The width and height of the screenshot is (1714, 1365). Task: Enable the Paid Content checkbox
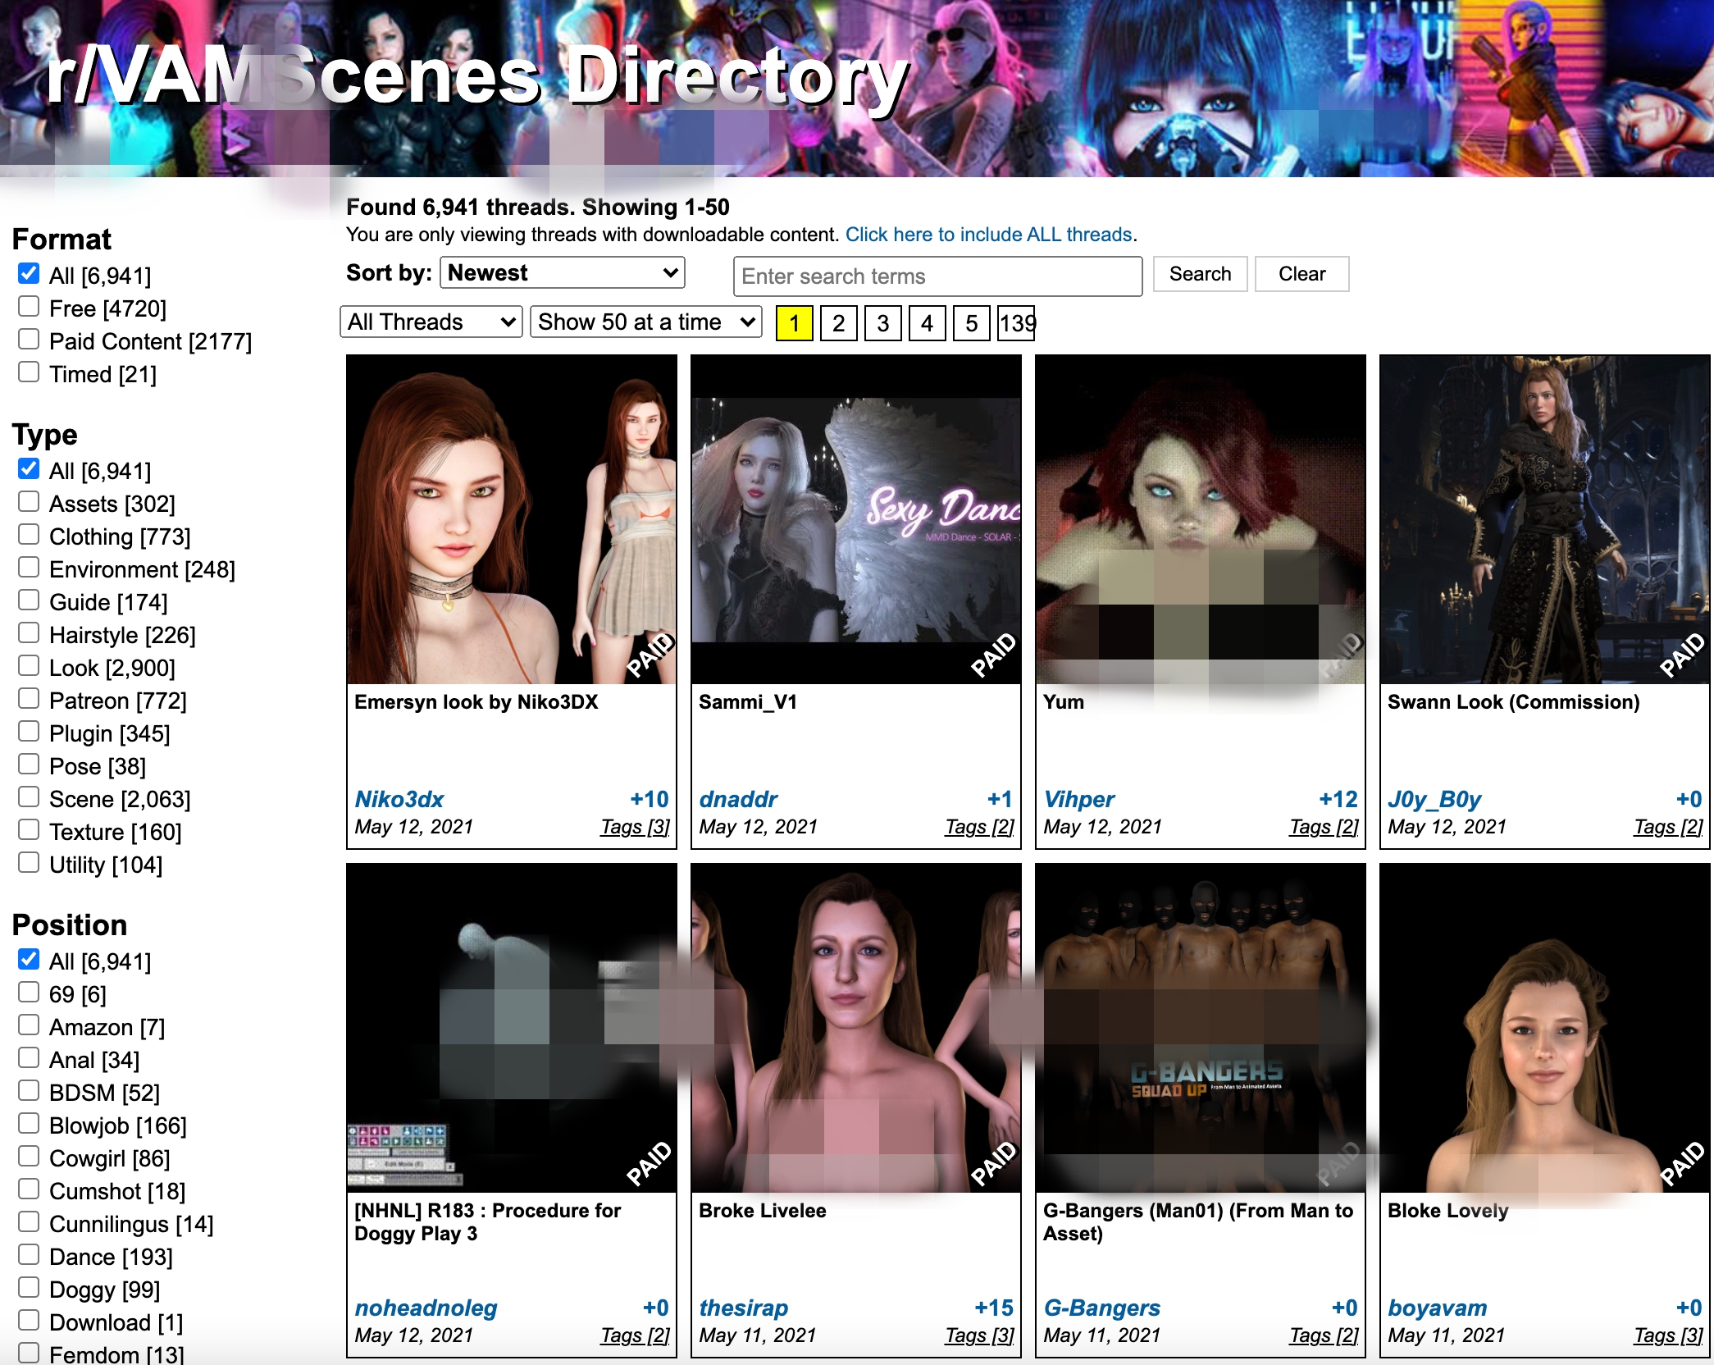click(29, 340)
